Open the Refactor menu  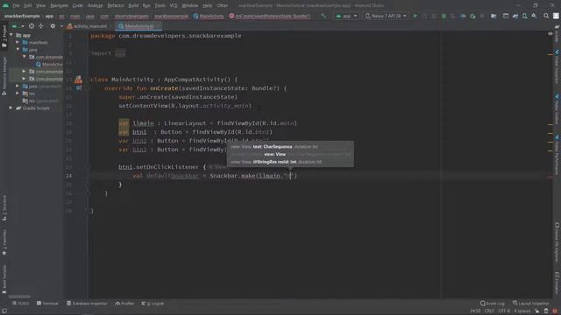(x=115, y=5)
